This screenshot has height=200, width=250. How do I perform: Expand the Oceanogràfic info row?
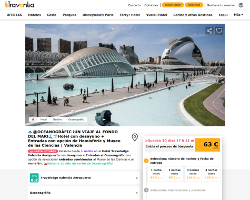click(x=84, y=193)
